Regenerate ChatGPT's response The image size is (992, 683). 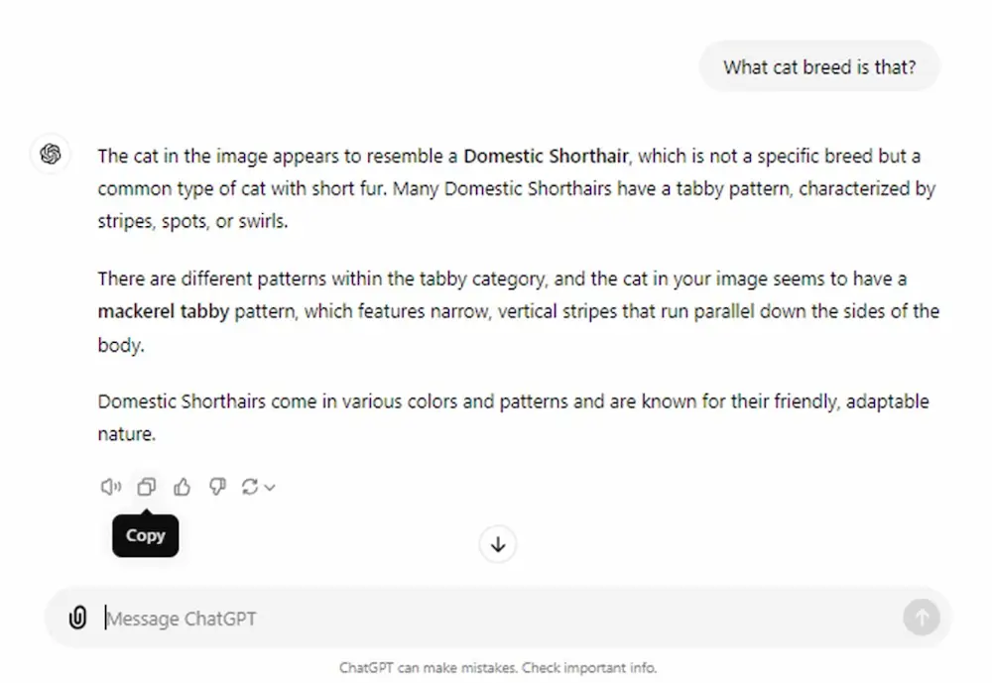pos(252,487)
